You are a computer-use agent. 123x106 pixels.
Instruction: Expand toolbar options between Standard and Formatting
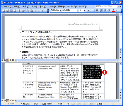tap(48, 11)
